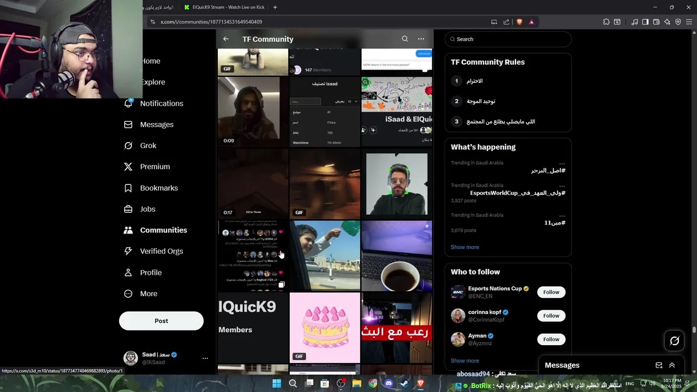Open the 0:09 video thumbnail
697x392 pixels.
(253, 112)
